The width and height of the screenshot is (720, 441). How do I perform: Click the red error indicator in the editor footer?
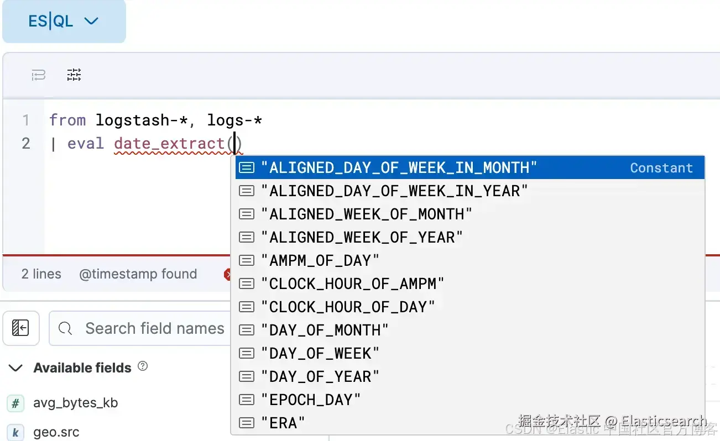[227, 274]
